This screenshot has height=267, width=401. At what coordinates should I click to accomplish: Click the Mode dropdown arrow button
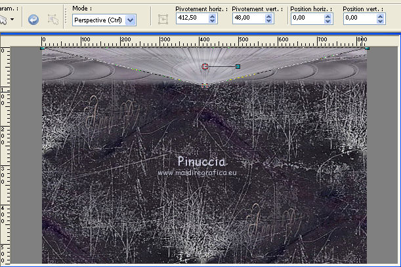click(x=131, y=20)
